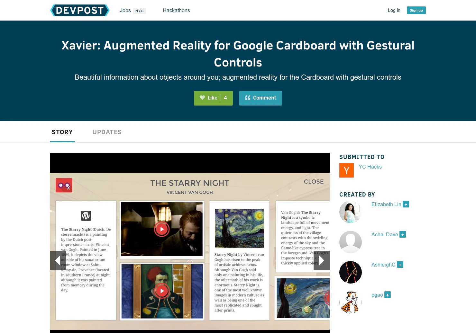
Task: Click pgao's tiger cartoon avatar
Action: pos(351,302)
